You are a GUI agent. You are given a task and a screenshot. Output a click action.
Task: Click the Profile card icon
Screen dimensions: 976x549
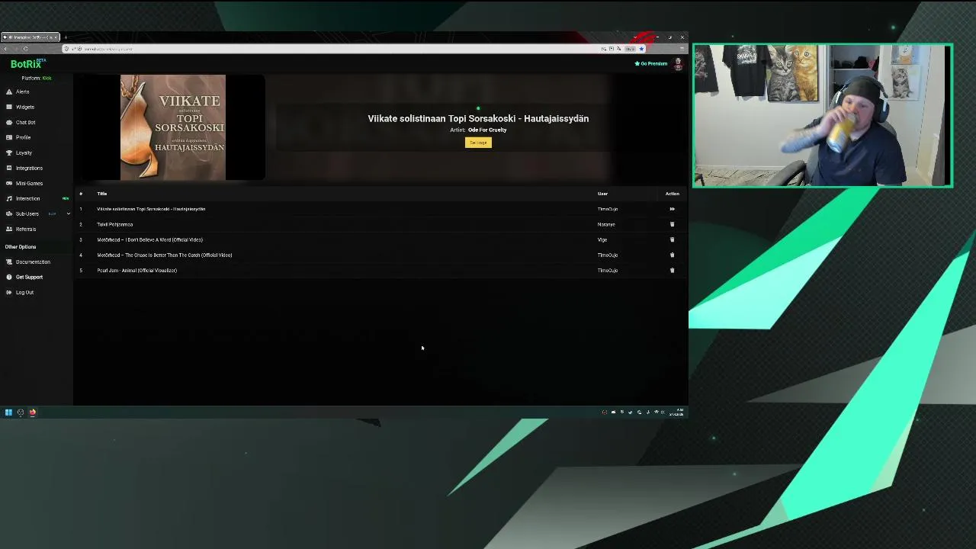pos(9,137)
